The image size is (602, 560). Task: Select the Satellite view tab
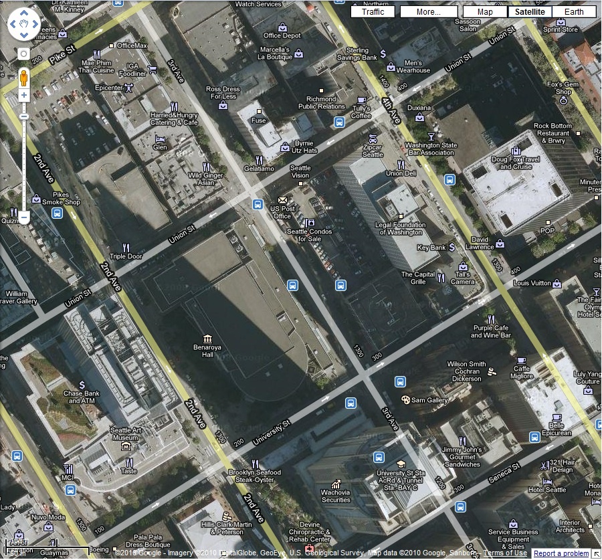pos(530,12)
